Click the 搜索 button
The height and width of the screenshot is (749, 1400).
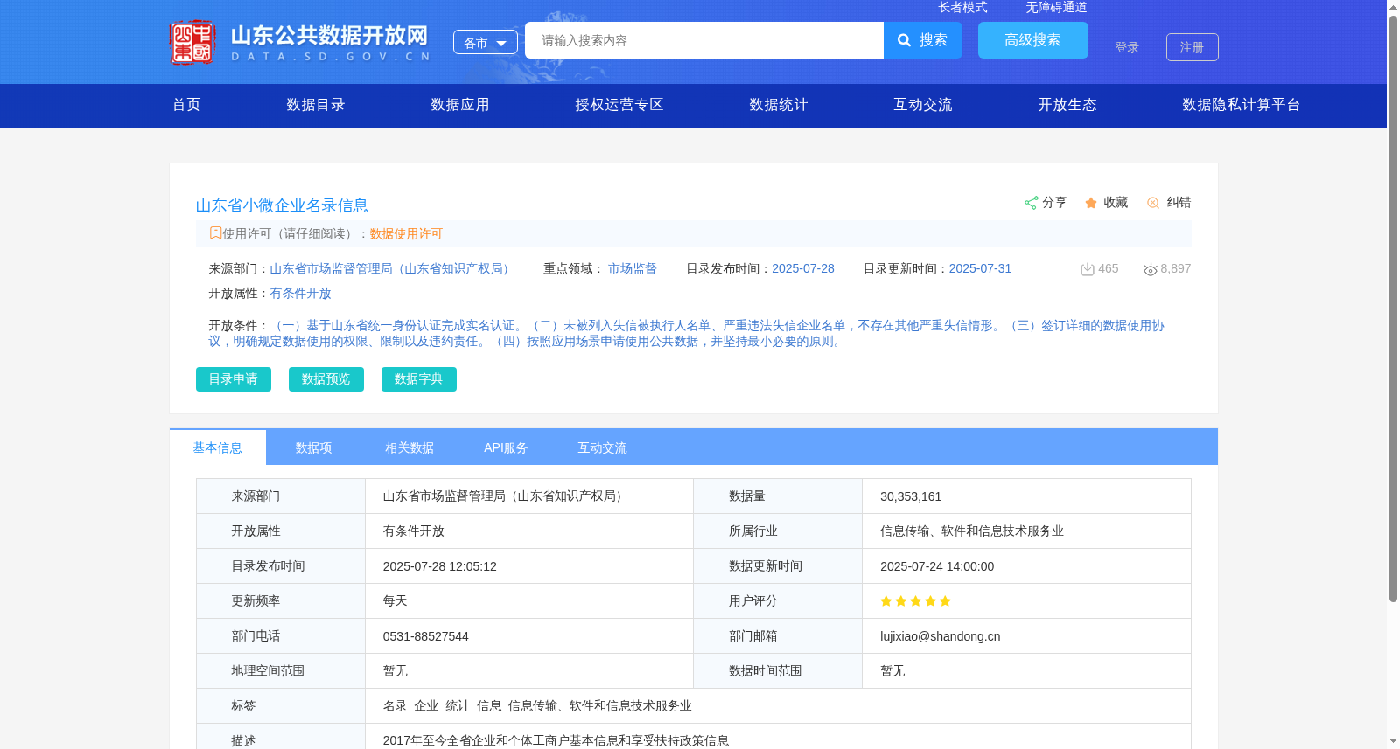(x=923, y=40)
